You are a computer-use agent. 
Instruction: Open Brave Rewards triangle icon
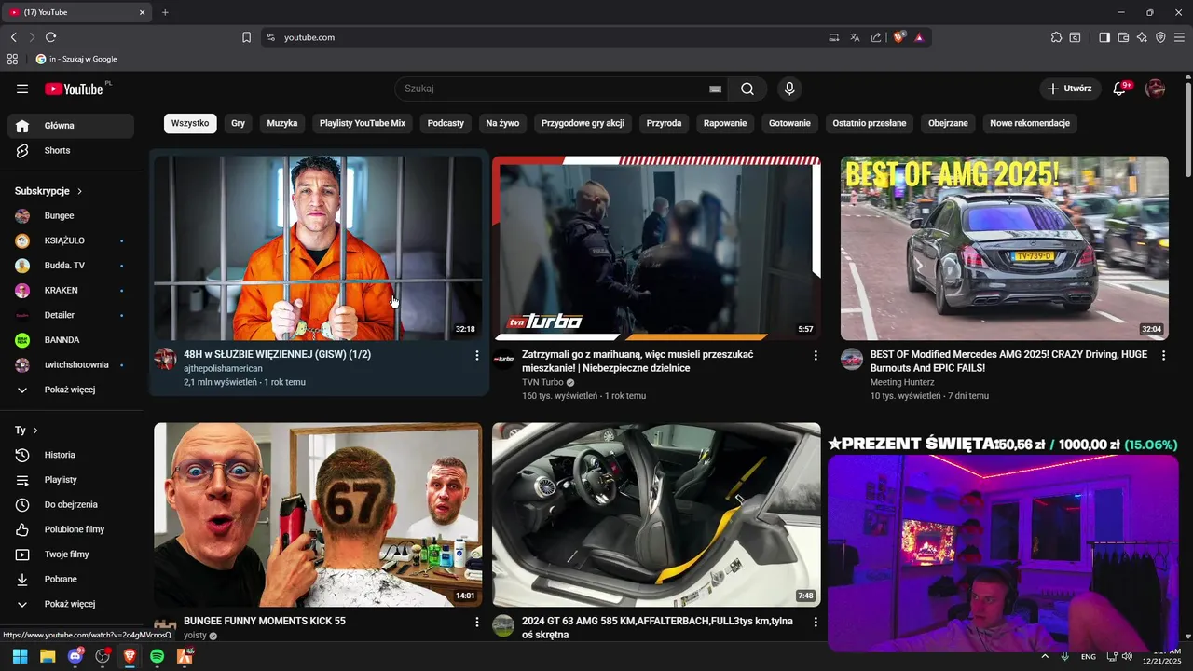[919, 37]
